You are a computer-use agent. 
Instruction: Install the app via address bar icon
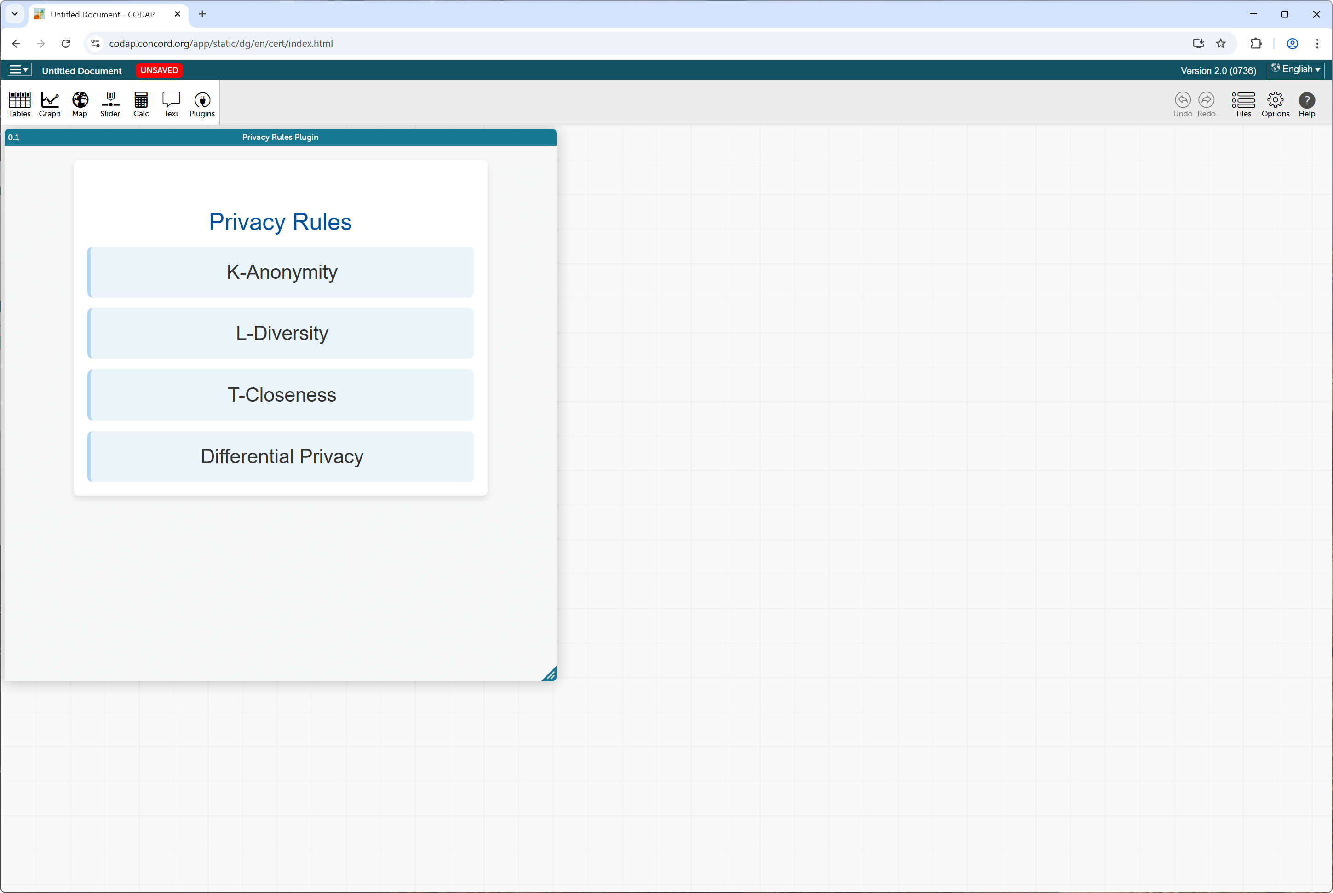tap(1198, 43)
